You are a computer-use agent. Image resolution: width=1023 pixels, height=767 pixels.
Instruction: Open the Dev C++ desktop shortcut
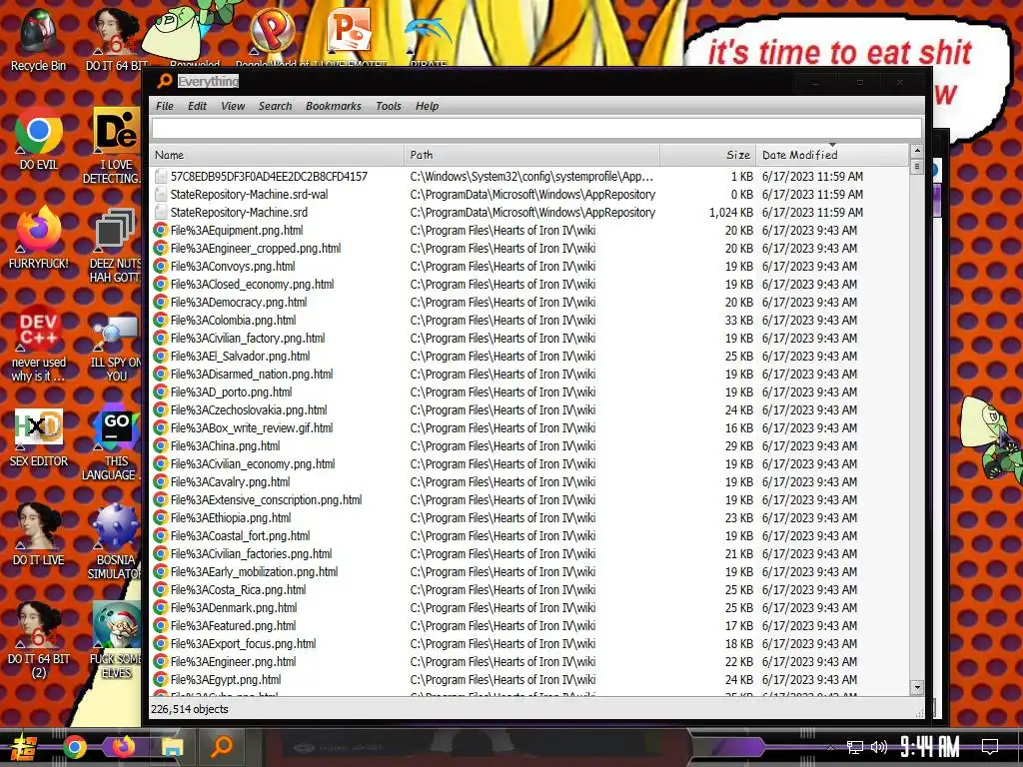[x=38, y=343]
